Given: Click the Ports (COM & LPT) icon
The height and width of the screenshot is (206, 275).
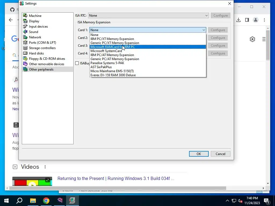Looking at the screenshot, I should point(25,43).
